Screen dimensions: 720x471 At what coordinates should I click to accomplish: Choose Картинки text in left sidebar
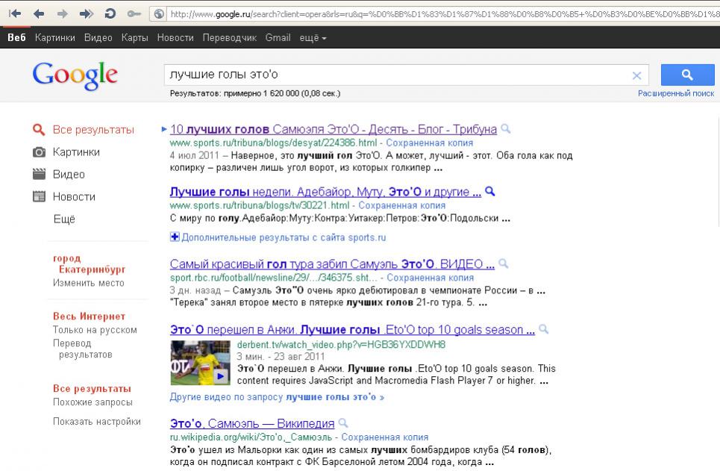point(76,152)
